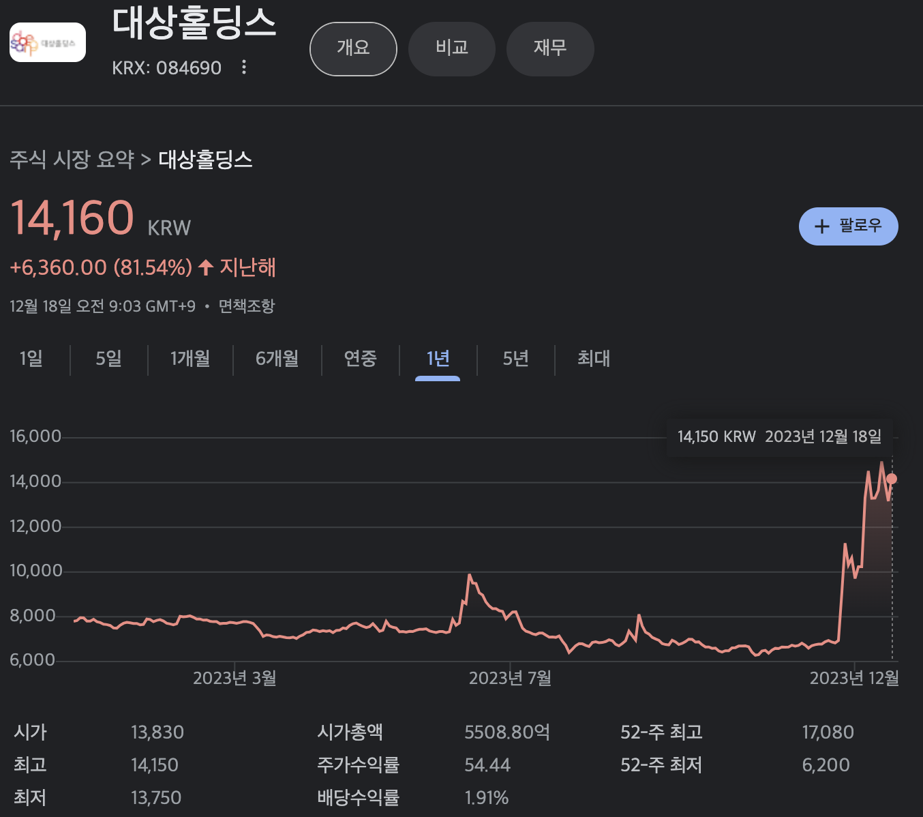Image resolution: width=923 pixels, height=817 pixels.
Task: Click the 2023년 7월 axis label
Action: pyautogui.click(x=510, y=678)
